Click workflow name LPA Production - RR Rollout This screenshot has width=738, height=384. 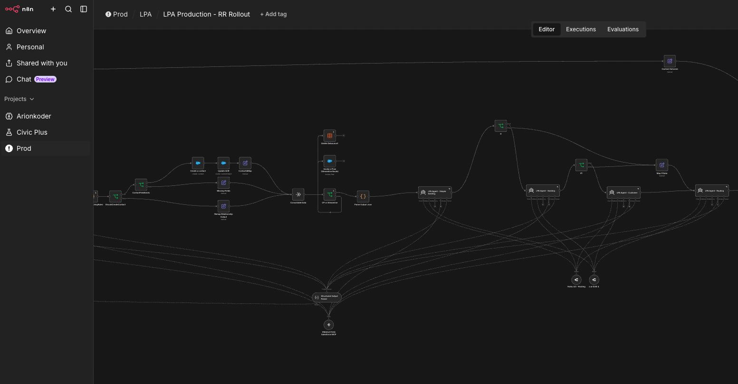tap(207, 14)
